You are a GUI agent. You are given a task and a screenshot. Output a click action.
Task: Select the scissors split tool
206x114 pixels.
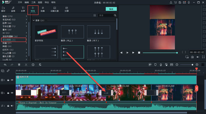[x=26, y=65]
